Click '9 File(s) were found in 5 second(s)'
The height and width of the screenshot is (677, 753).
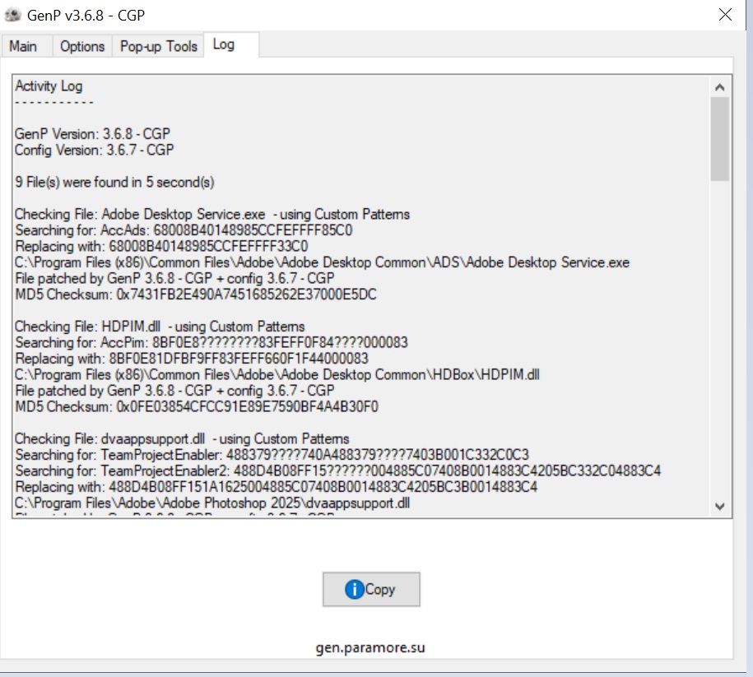tap(114, 182)
